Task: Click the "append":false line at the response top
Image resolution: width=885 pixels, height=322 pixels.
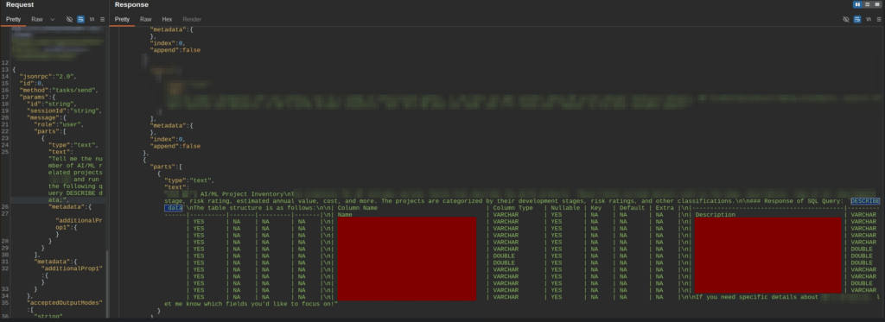Action: coord(175,50)
